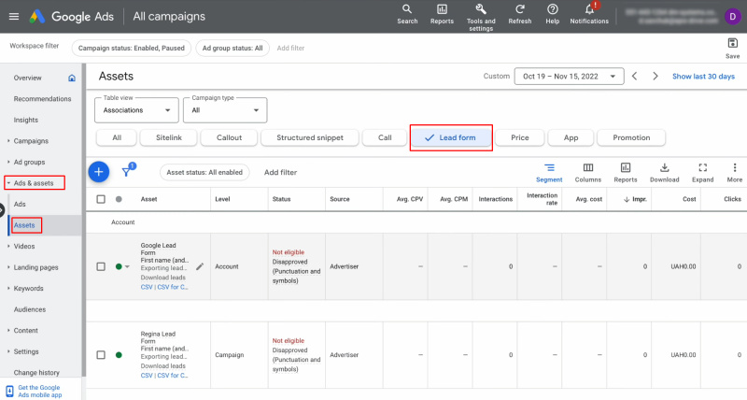Open the account avatar D

point(732,16)
